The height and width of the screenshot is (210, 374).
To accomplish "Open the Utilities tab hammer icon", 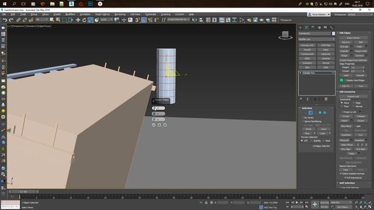I will pos(331,27).
